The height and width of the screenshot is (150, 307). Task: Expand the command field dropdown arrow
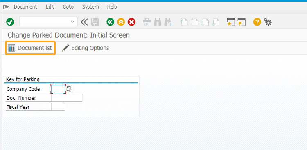click(x=72, y=22)
